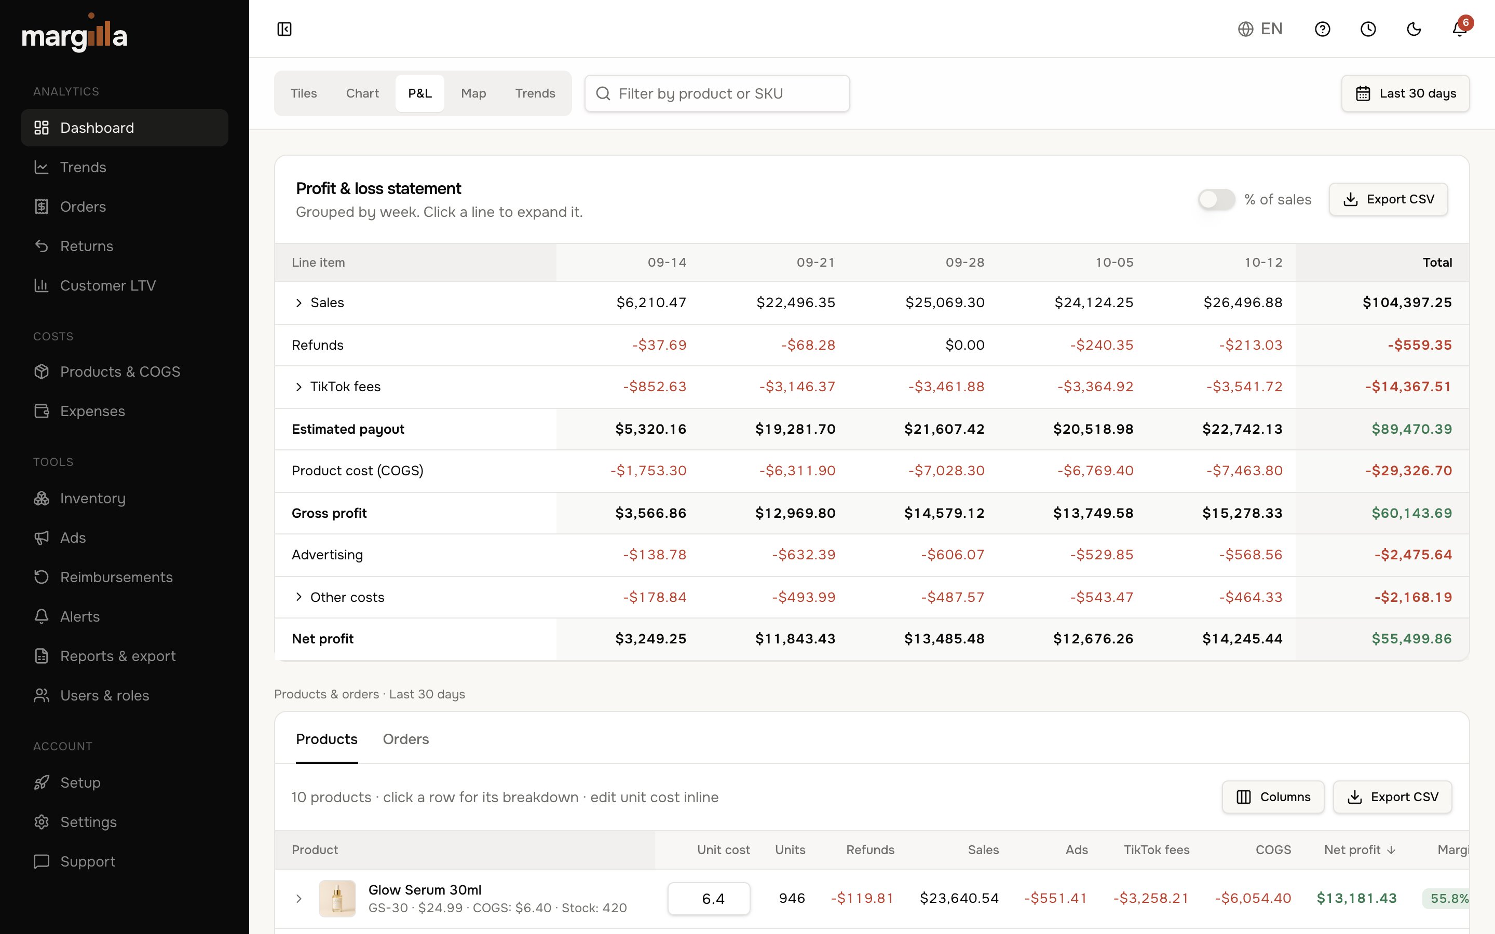
Task: Select the top Trends view tab
Action: [x=535, y=93]
